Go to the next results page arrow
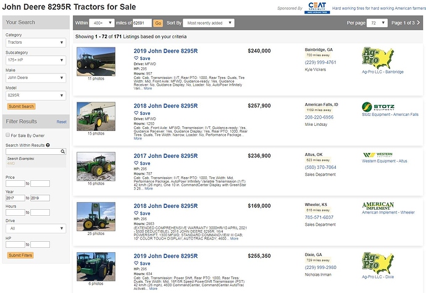This screenshot has width=426, height=293. (x=419, y=23)
